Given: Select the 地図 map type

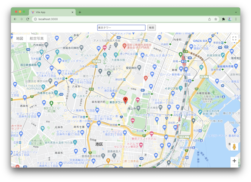Looking at the screenshot, I should click(20, 38).
